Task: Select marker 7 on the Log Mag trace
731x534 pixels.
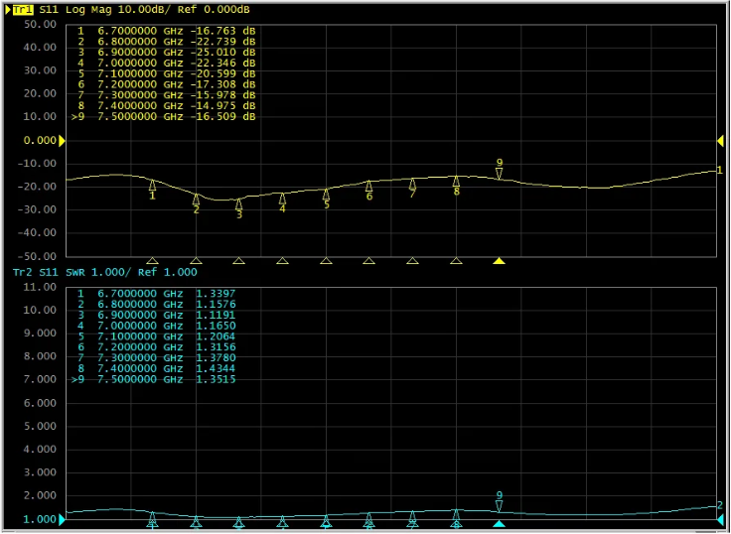Action: tap(412, 184)
